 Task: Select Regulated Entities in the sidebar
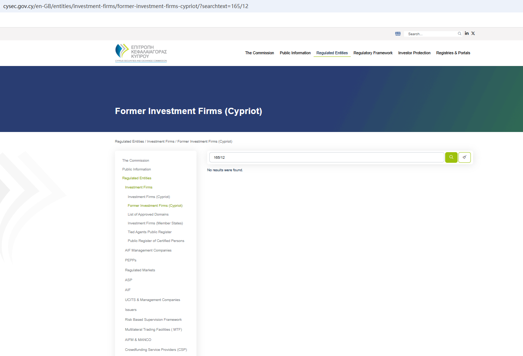coord(137,178)
